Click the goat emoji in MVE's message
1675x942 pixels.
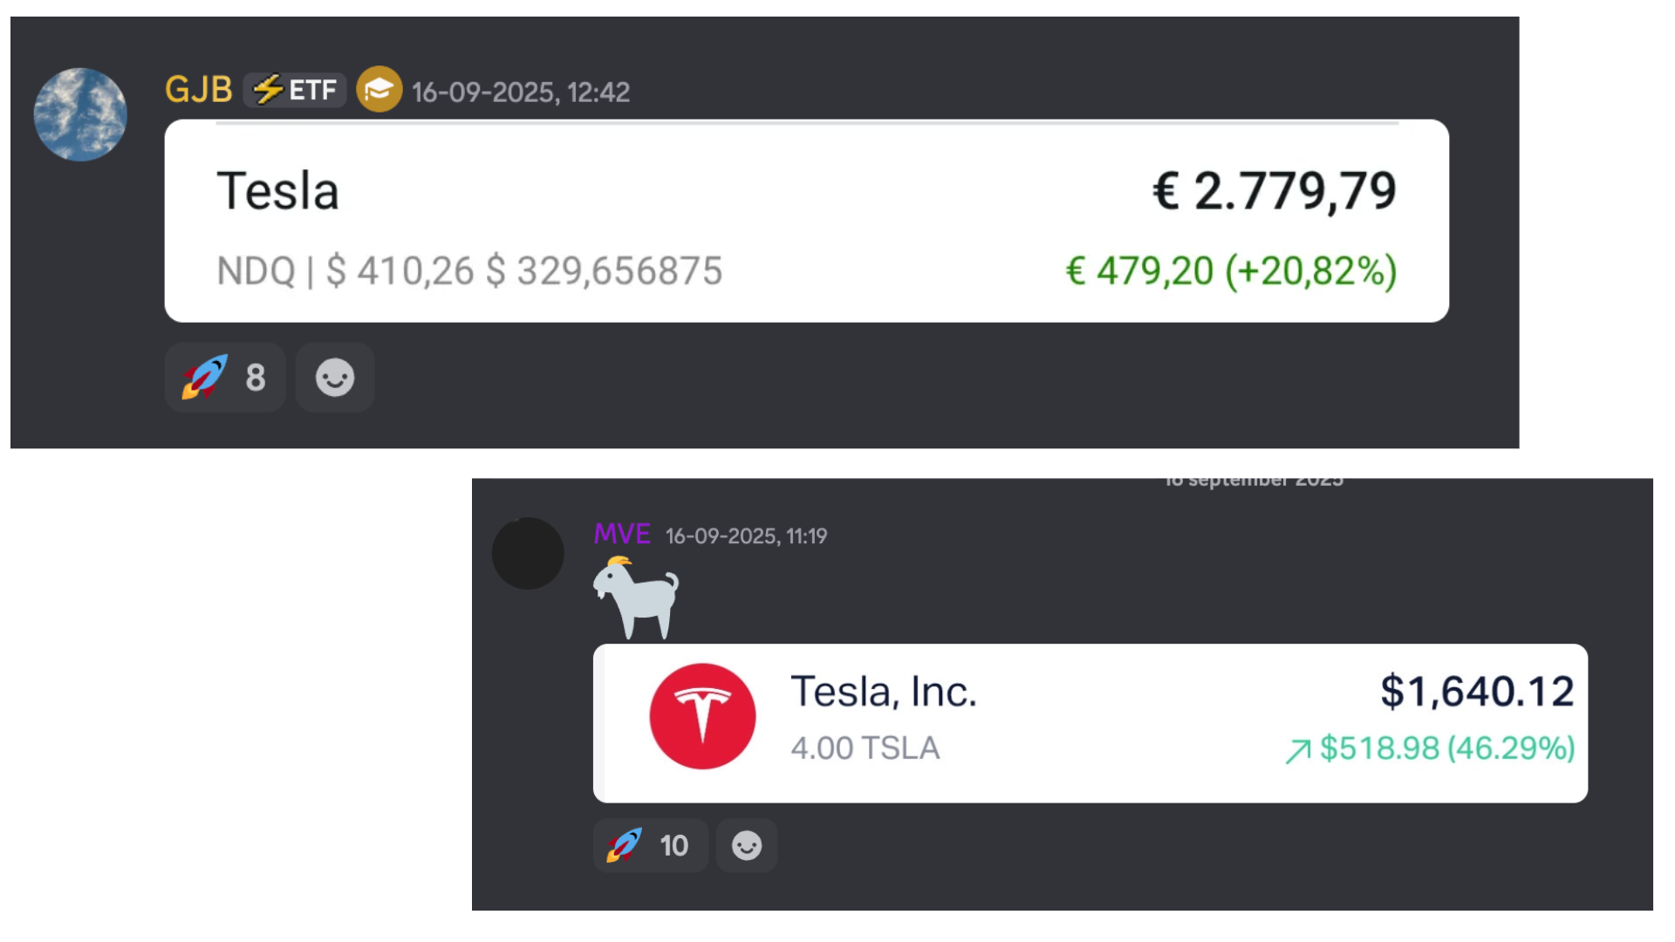coord(636,597)
